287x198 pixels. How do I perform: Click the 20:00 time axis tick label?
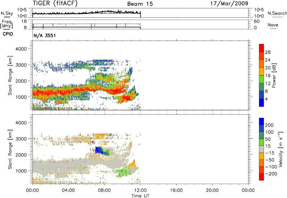pyautogui.click(x=212, y=190)
